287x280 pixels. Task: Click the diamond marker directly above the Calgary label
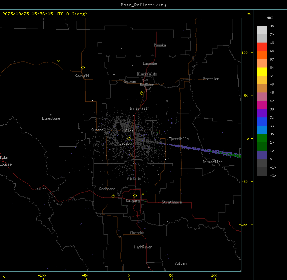135,196
